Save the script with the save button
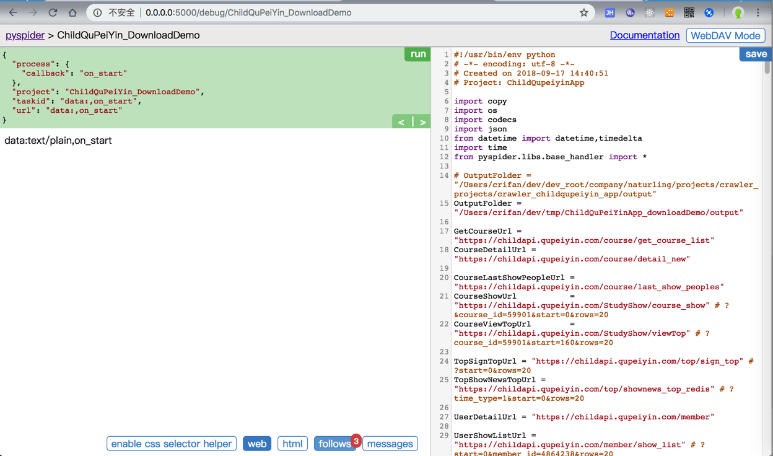Image resolution: width=773 pixels, height=456 pixels. point(755,54)
